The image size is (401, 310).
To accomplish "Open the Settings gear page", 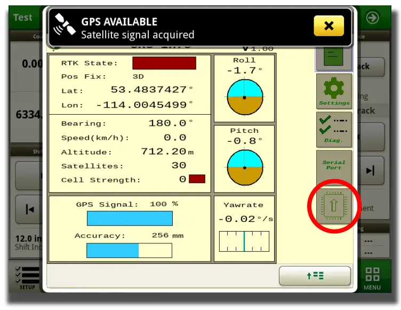I will click(x=334, y=91).
